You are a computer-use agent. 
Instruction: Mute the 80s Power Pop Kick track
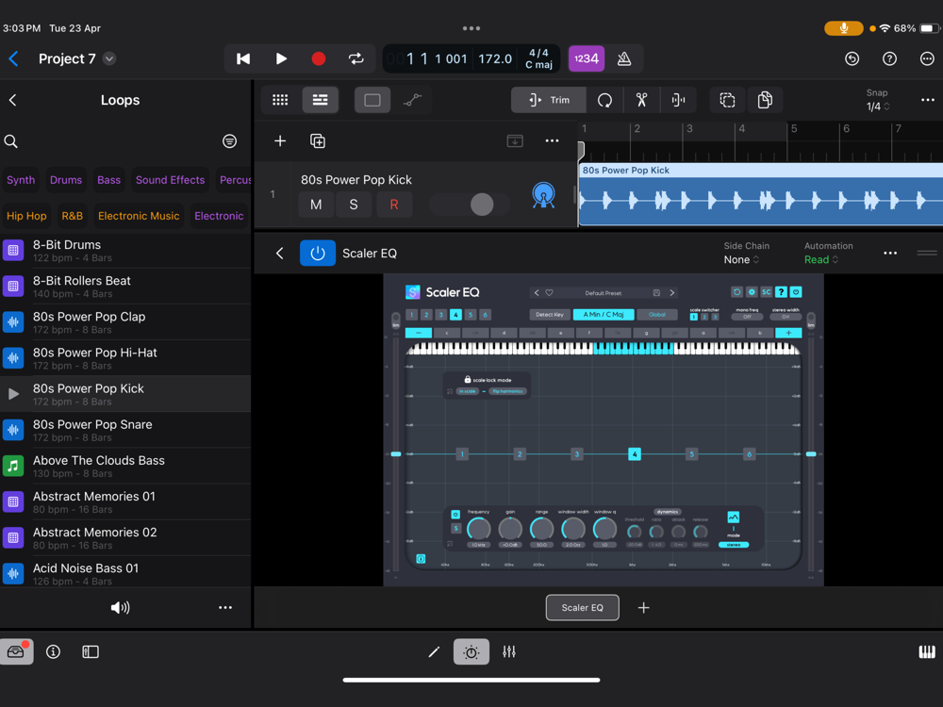tap(316, 205)
